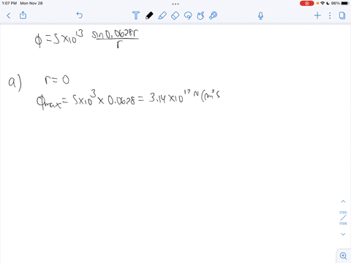Tap the three-dot multitasking handle

[175, 4]
